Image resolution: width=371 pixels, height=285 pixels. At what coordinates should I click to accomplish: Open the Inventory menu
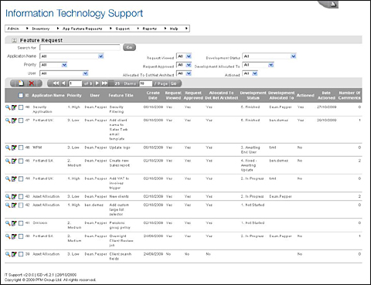41,29
